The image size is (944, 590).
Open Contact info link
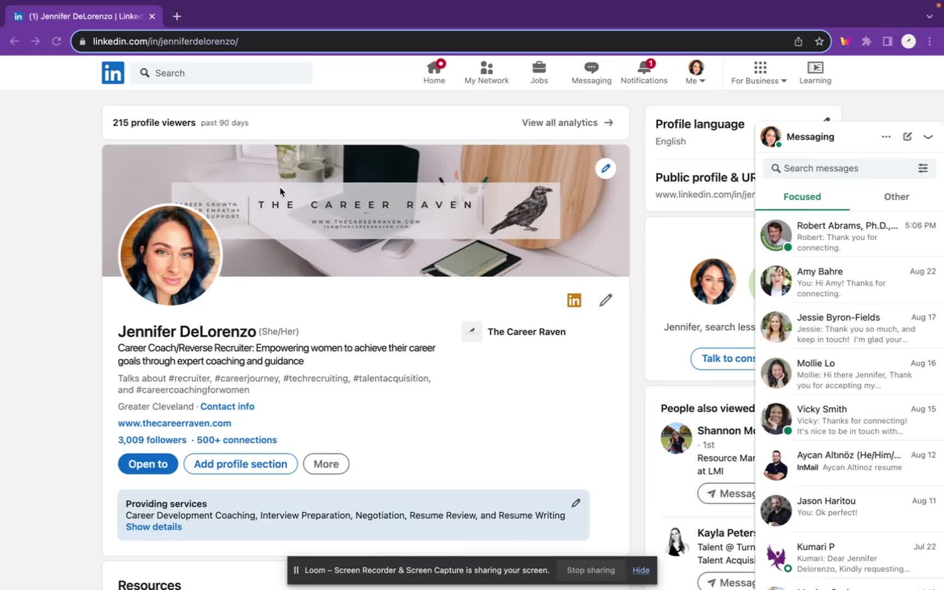pyautogui.click(x=227, y=406)
